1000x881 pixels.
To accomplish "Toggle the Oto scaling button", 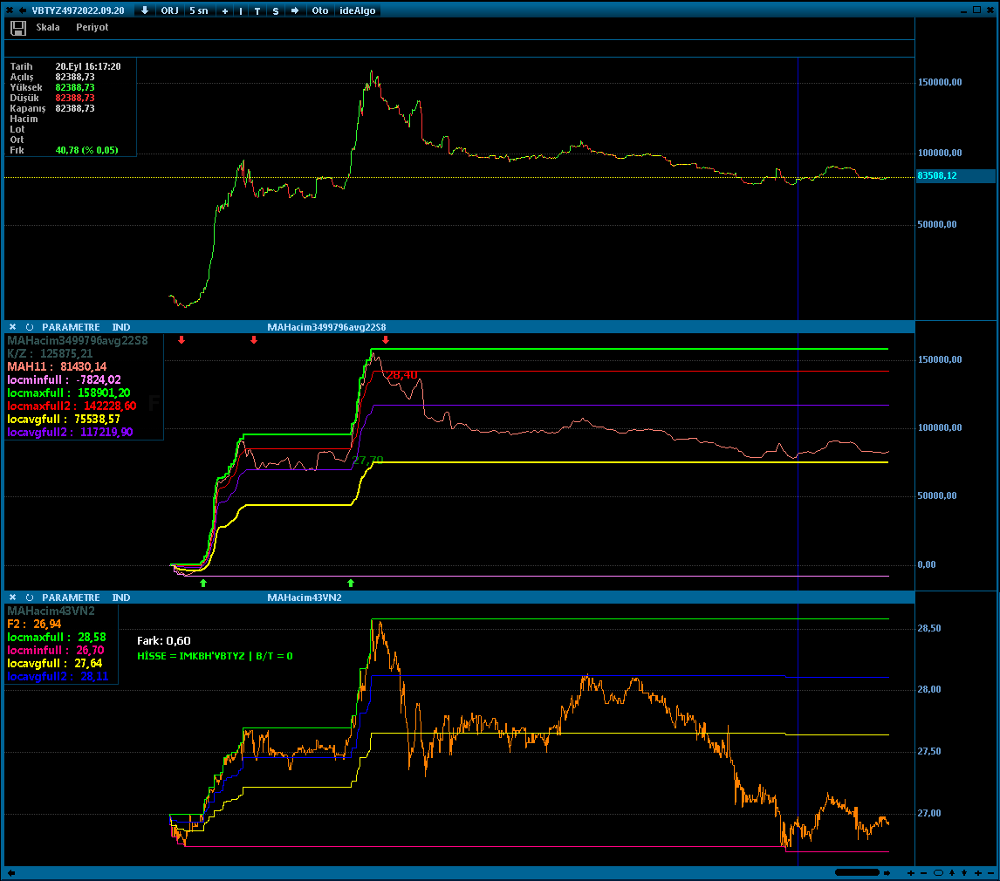I will (320, 10).
